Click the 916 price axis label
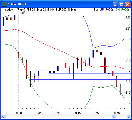The image size is (132, 120). (128, 82)
